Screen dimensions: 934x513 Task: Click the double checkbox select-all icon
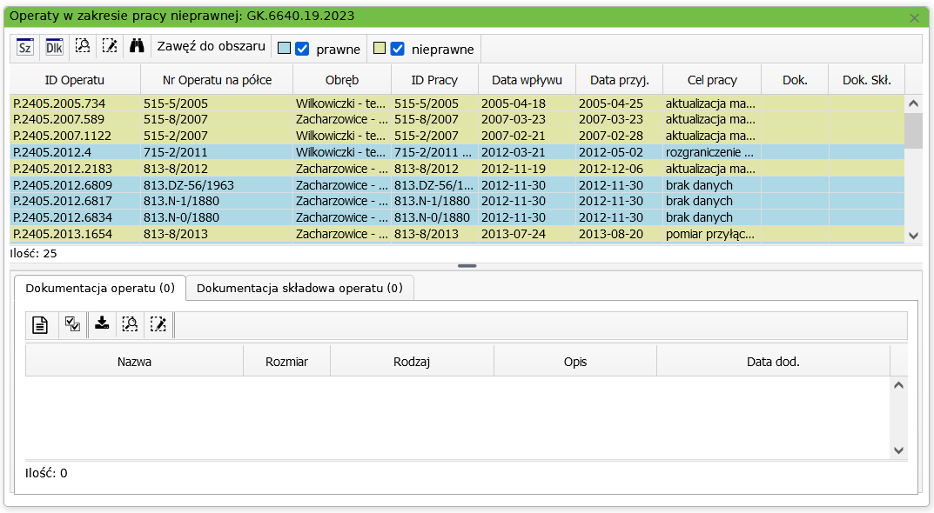pyautogui.click(x=72, y=324)
